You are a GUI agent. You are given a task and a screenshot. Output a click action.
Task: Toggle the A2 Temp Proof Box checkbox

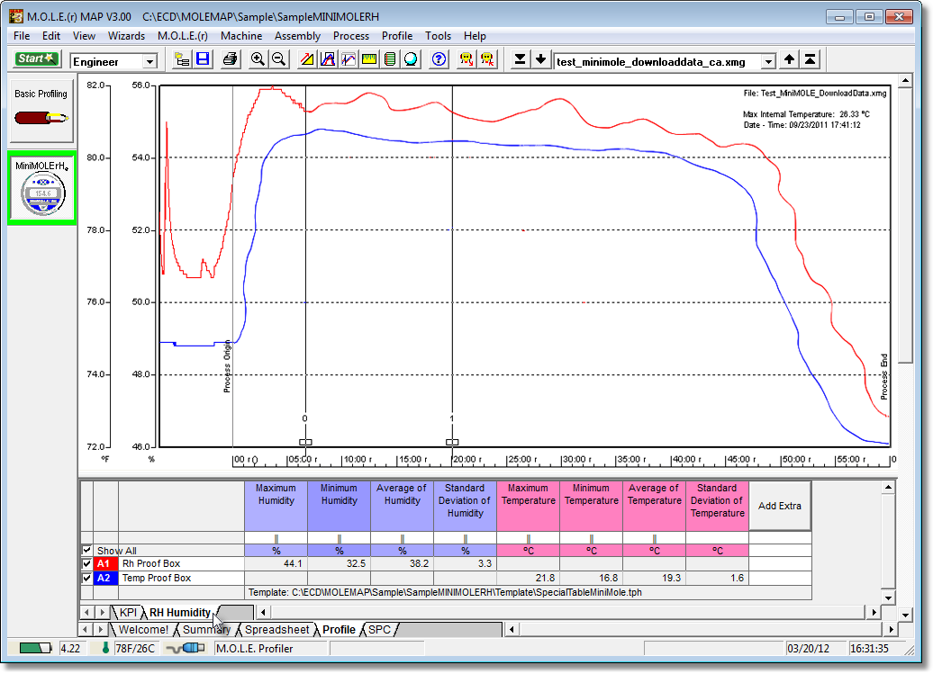pos(86,577)
